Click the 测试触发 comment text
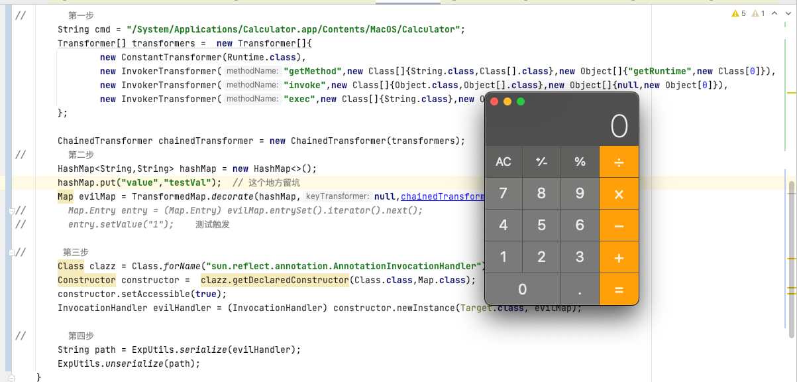Image resolution: width=797 pixels, height=382 pixels. point(213,224)
